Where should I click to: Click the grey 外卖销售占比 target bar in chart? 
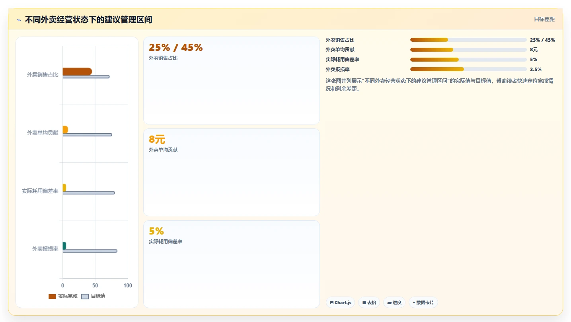tap(86, 77)
